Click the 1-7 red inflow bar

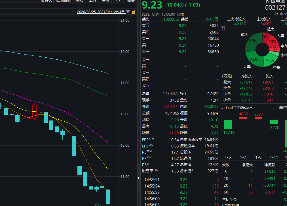pos(243,118)
